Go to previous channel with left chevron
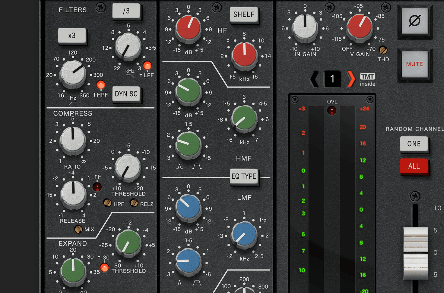 point(315,79)
